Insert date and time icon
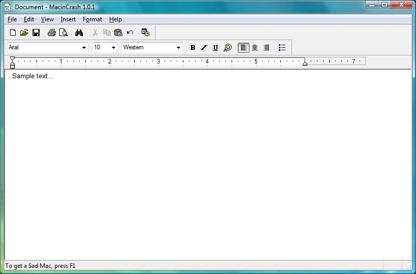416x274 pixels. pyautogui.click(x=145, y=33)
